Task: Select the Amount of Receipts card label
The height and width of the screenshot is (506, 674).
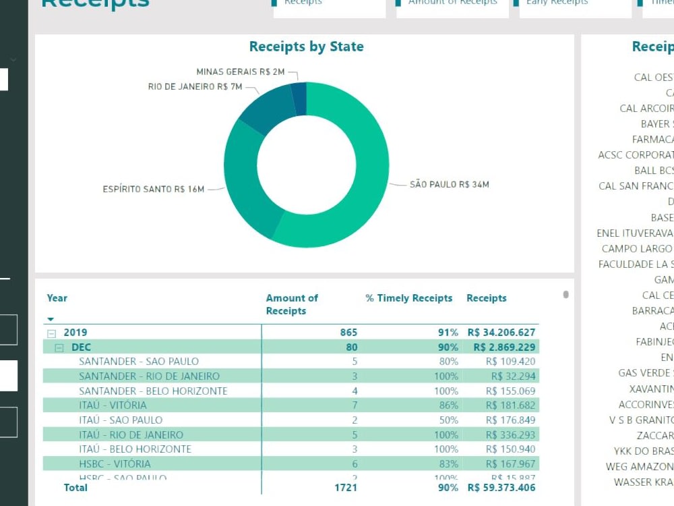Action: click(452, 3)
